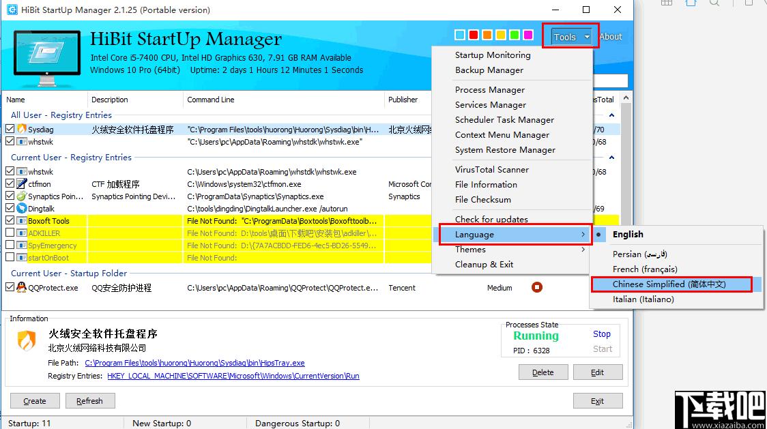Image resolution: width=767 pixels, height=429 pixels.
Task: Click the red stop icon in QQProtect row
Action: [536, 287]
